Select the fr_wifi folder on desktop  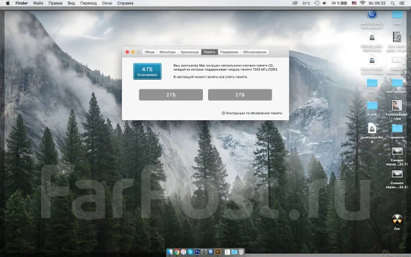click(x=372, y=105)
